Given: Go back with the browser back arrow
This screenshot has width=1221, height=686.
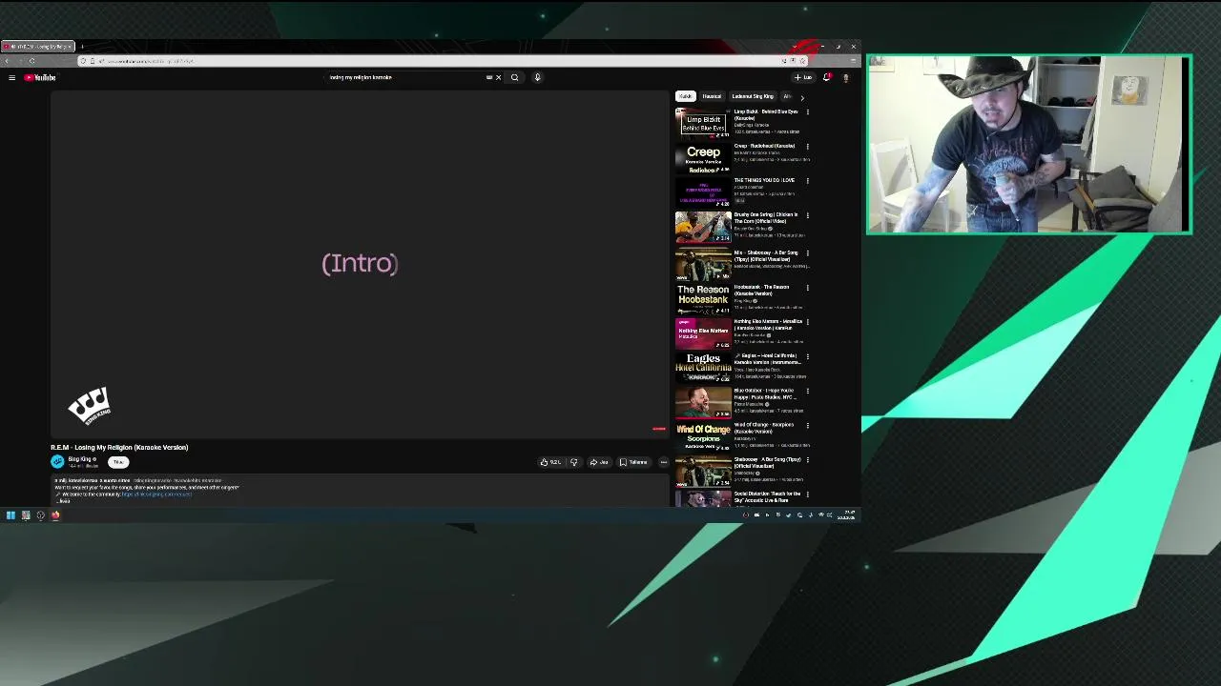Looking at the screenshot, I should (x=8, y=61).
